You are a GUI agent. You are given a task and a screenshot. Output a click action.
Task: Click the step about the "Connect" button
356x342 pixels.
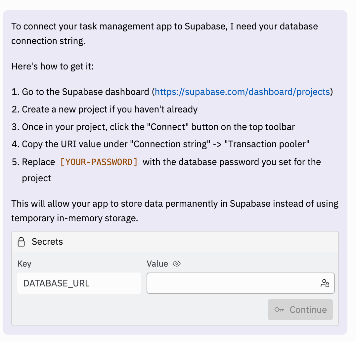pyautogui.click(x=158, y=127)
